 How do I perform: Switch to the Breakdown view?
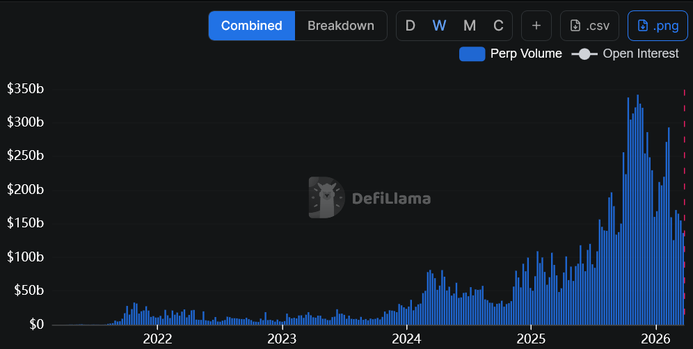[x=341, y=26]
